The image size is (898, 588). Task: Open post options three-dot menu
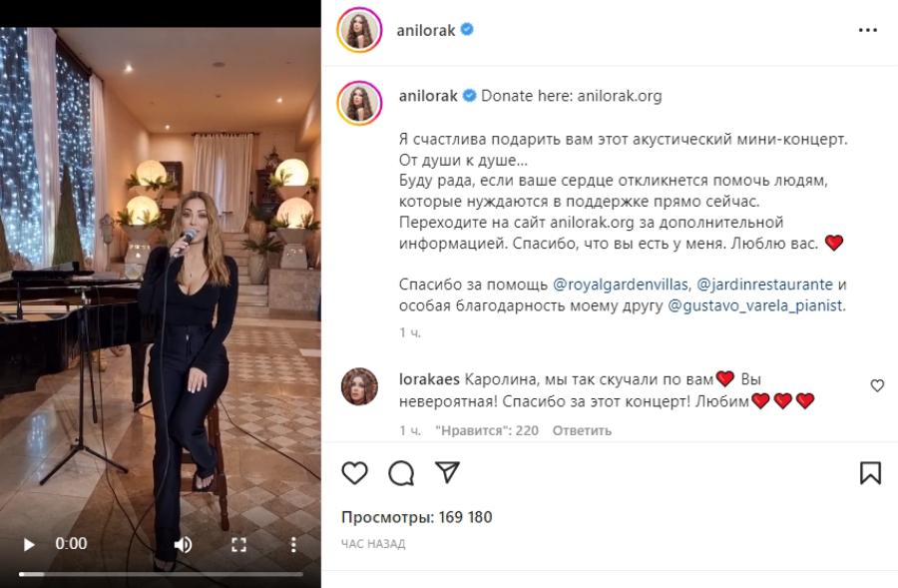868,30
